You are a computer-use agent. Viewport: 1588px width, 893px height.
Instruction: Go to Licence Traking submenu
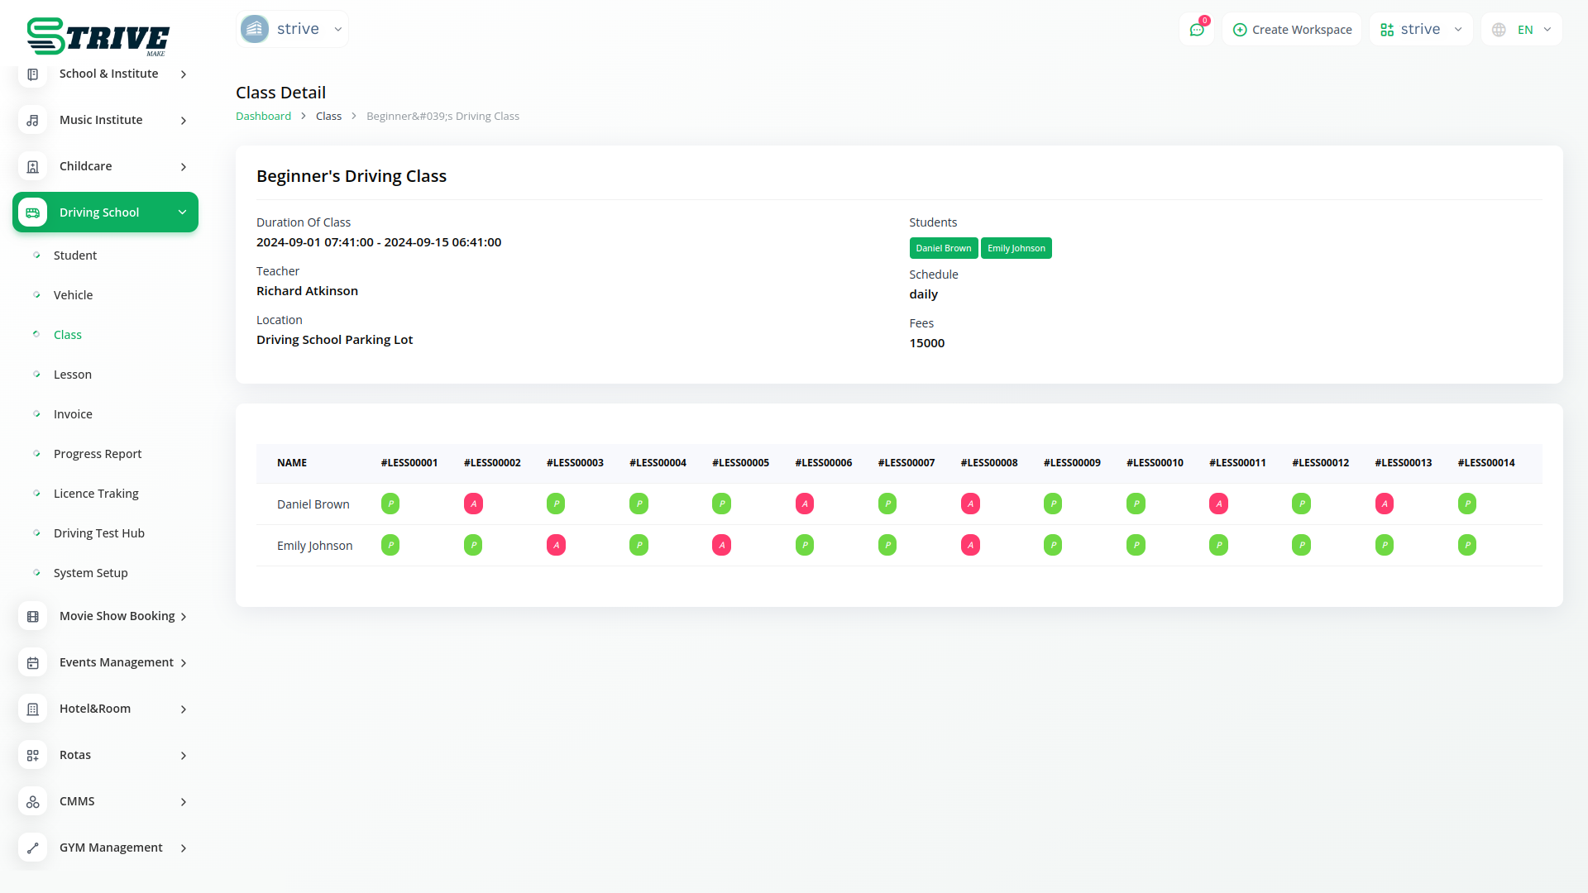(96, 494)
